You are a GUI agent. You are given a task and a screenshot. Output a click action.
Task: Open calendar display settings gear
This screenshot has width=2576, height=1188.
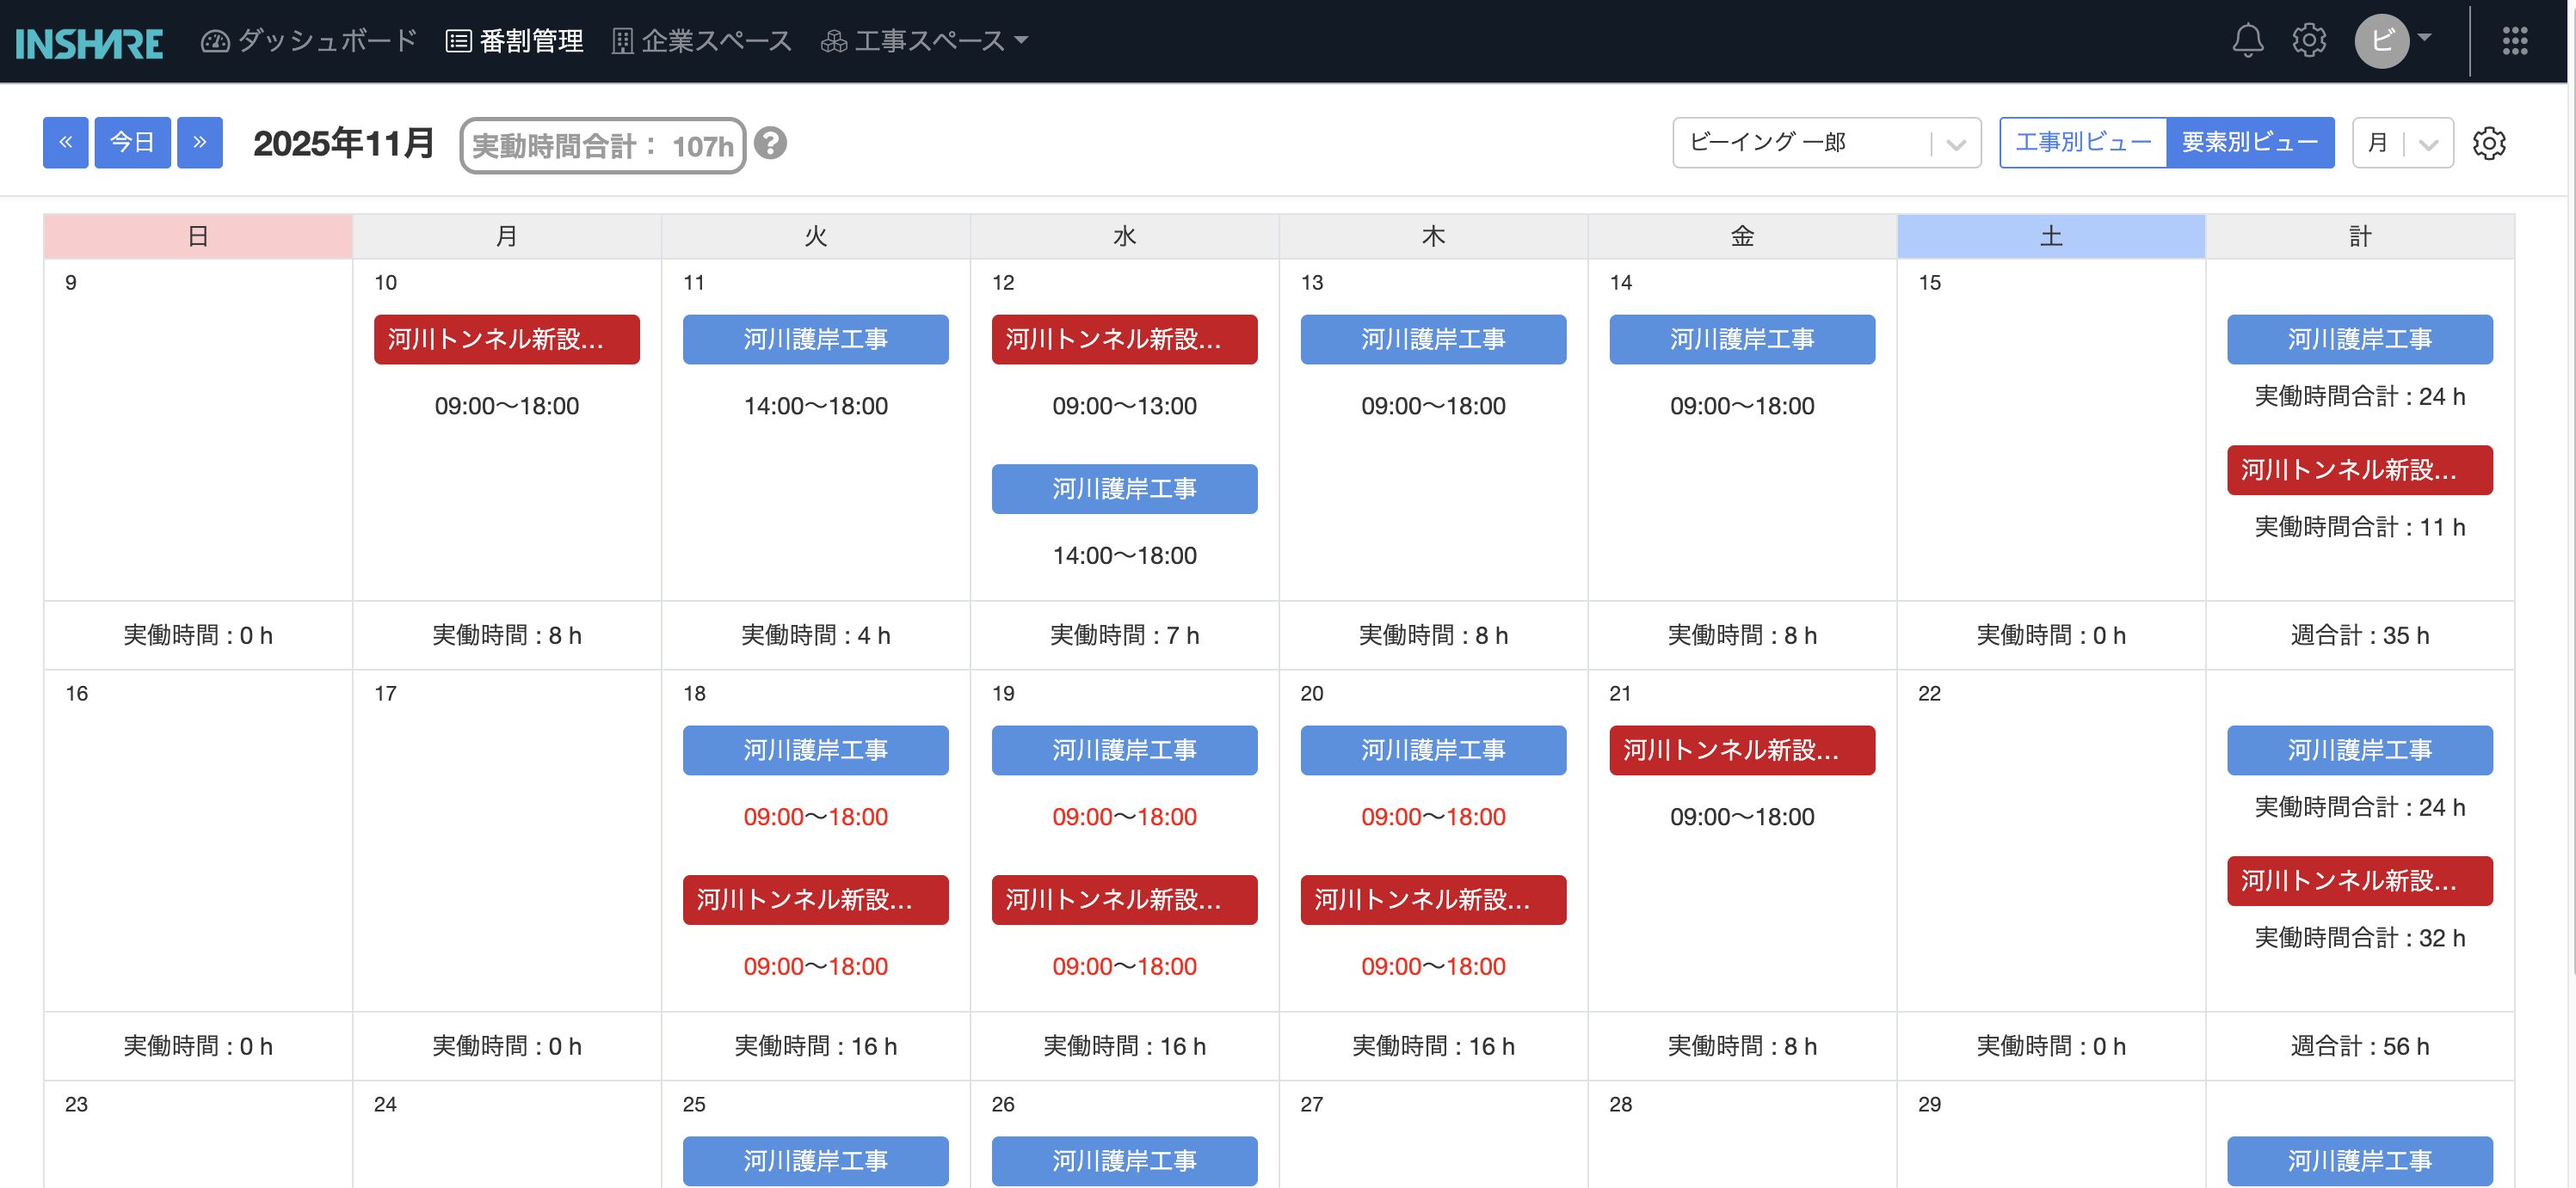(2489, 144)
